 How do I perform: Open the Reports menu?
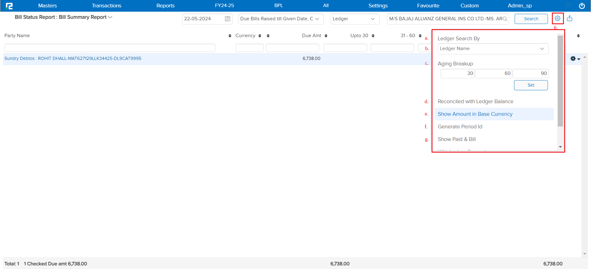(x=165, y=6)
